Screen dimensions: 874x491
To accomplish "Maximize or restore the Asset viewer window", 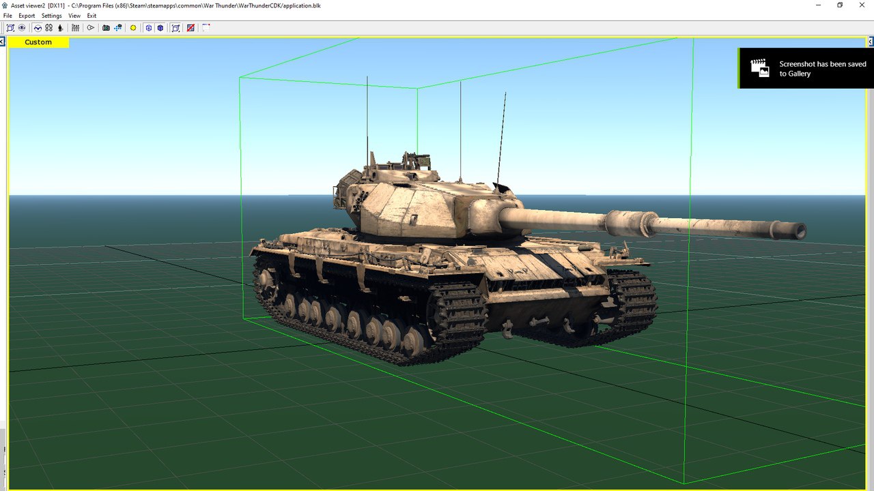I will [x=840, y=5].
